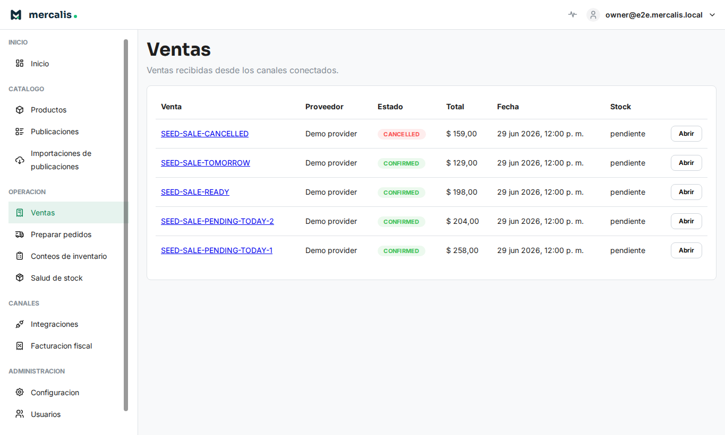Open Preparar pedidos page
725x435 pixels.
pos(69,234)
